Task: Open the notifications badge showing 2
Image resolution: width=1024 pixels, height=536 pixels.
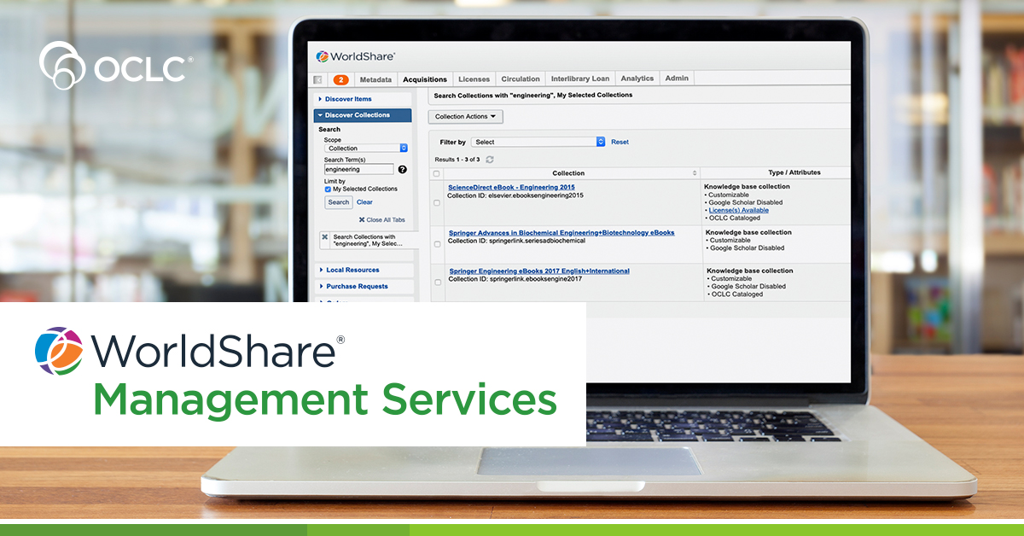Action: pyautogui.click(x=341, y=79)
